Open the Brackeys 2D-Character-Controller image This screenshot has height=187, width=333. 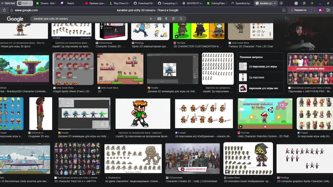click(24, 69)
